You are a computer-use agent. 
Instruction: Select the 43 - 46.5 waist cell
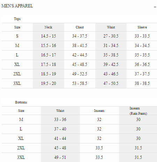pyautogui.click(x=111, y=74)
